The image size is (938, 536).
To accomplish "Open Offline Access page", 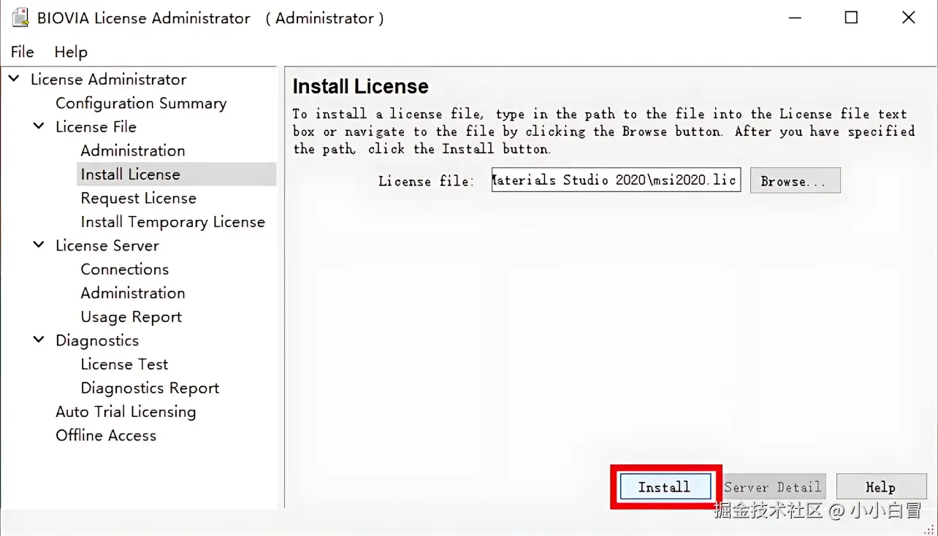I will [106, 435].
